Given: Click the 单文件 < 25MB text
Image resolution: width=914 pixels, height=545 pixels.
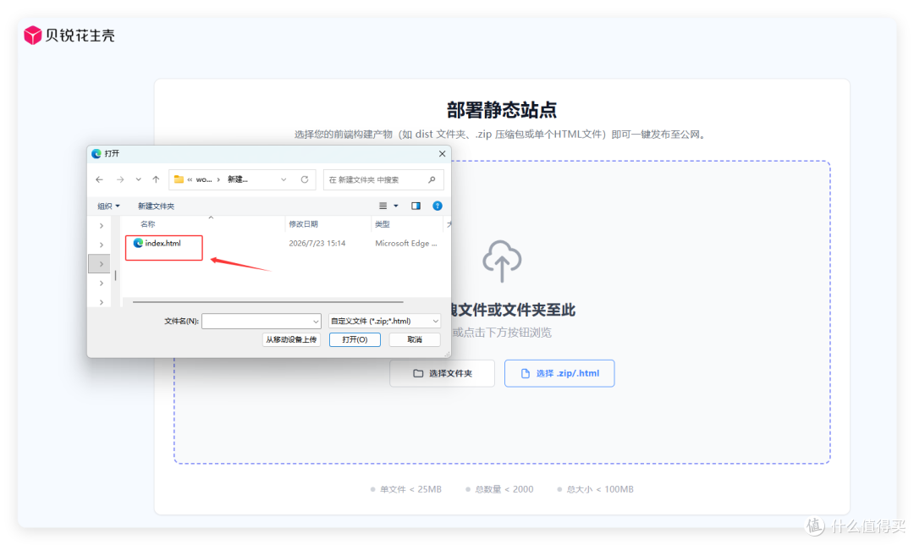Looking at the screenshot, I should (410, 489).
